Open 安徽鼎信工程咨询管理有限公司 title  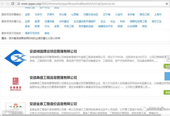tap(53, 78)
